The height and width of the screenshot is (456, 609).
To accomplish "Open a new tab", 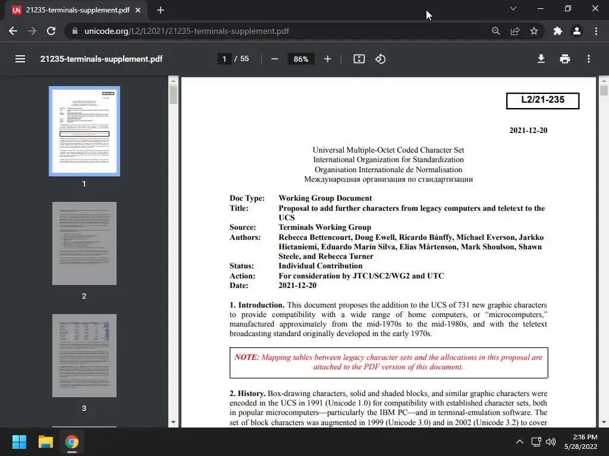I will 161,10.
